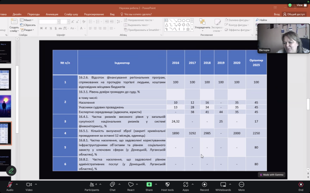
Task: Expand React options arrow
Action: (x=137, y=184)
